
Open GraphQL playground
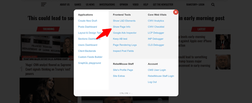click(89, 63)
